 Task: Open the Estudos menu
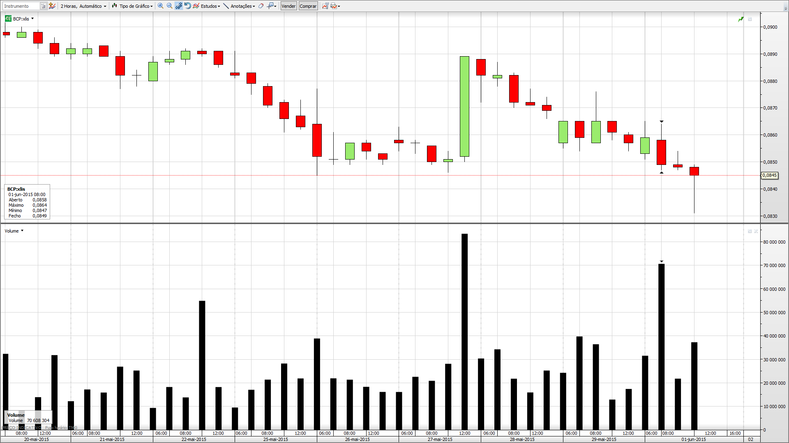[208, 6]
